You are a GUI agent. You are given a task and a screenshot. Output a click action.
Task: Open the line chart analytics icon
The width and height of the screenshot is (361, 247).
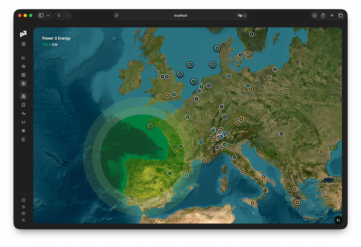pos(23,58)
